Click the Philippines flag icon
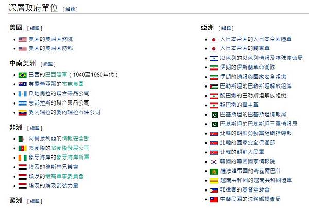The image size is (309, 208). 214,190
